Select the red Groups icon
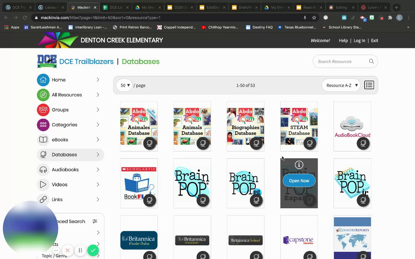415x259 pixels. [x=43, y=110]
